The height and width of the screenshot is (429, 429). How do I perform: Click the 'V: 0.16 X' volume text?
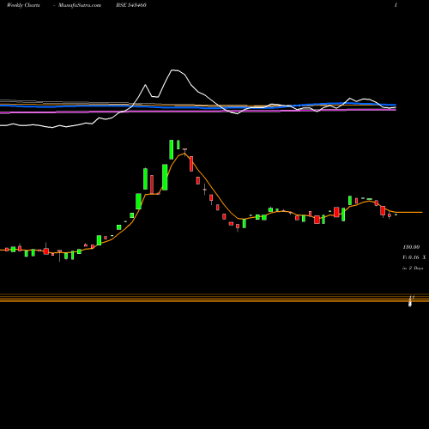[x=414, y=257]
